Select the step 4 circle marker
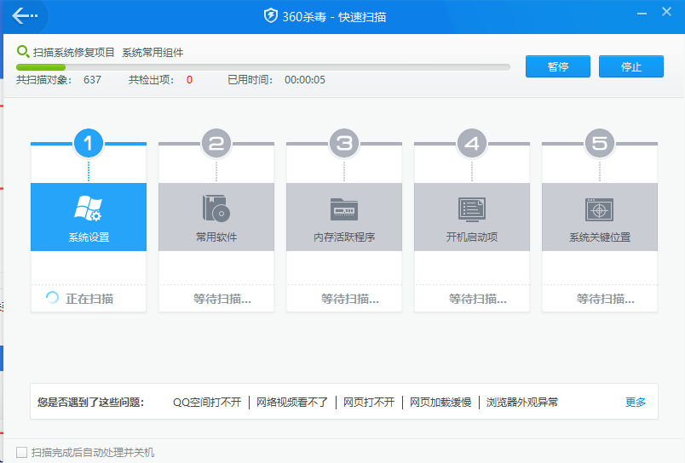The height and width of the screenshot is (463, 685). coord(471,144)
